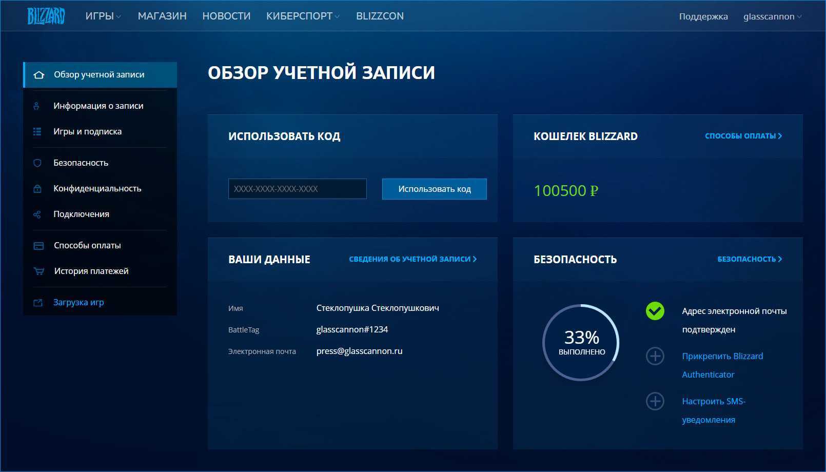
Task: Click the share icon beside Подключения
Action: tap(37, 214)
